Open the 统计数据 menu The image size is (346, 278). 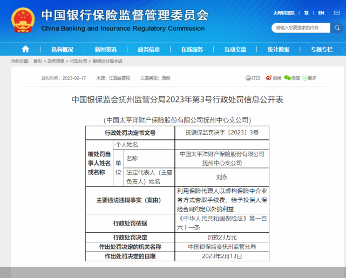coord(278,49)
